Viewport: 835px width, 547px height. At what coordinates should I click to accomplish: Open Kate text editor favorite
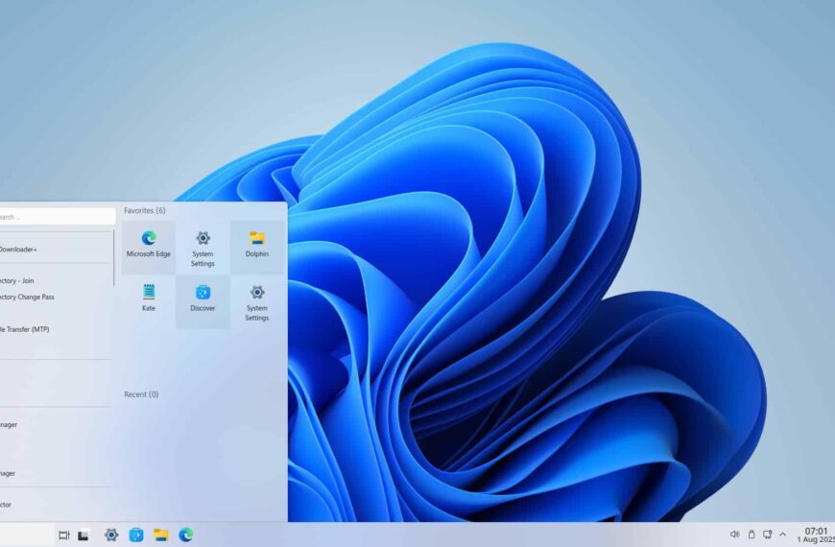point(149,301)
